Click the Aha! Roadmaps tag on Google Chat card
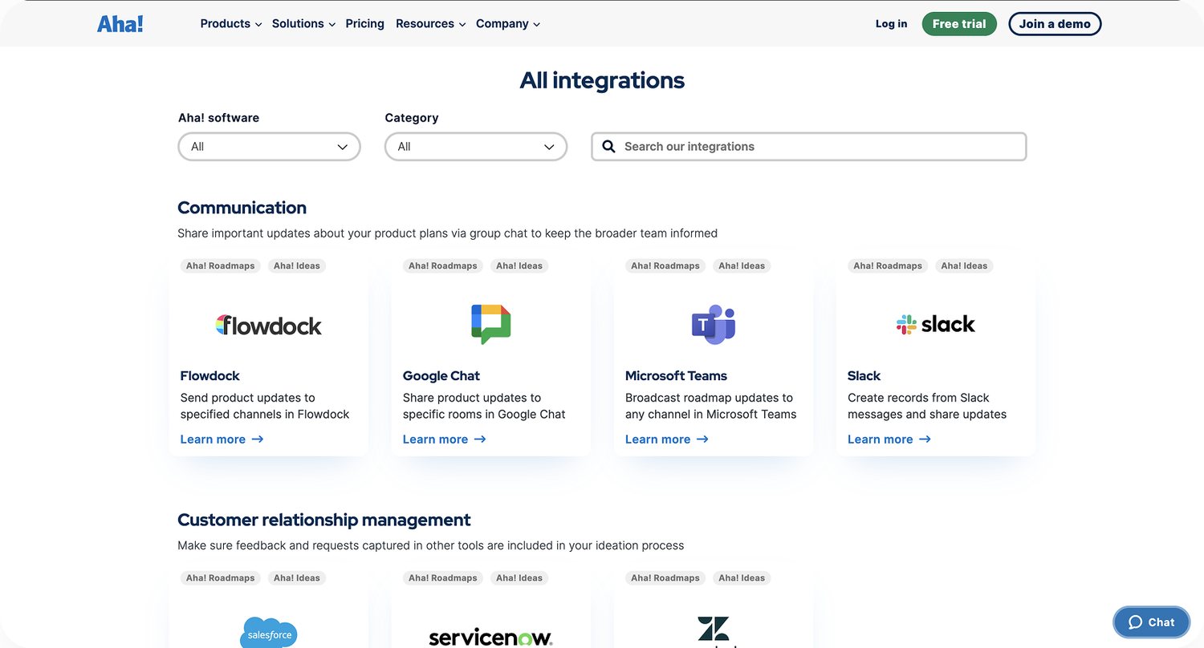The image size is (1204, 648). [442, 265]
